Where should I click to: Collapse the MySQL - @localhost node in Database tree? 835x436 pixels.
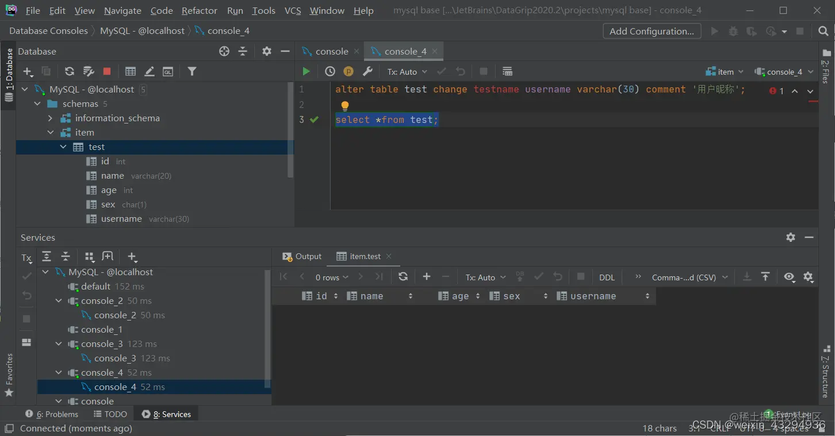pos(25,89)
